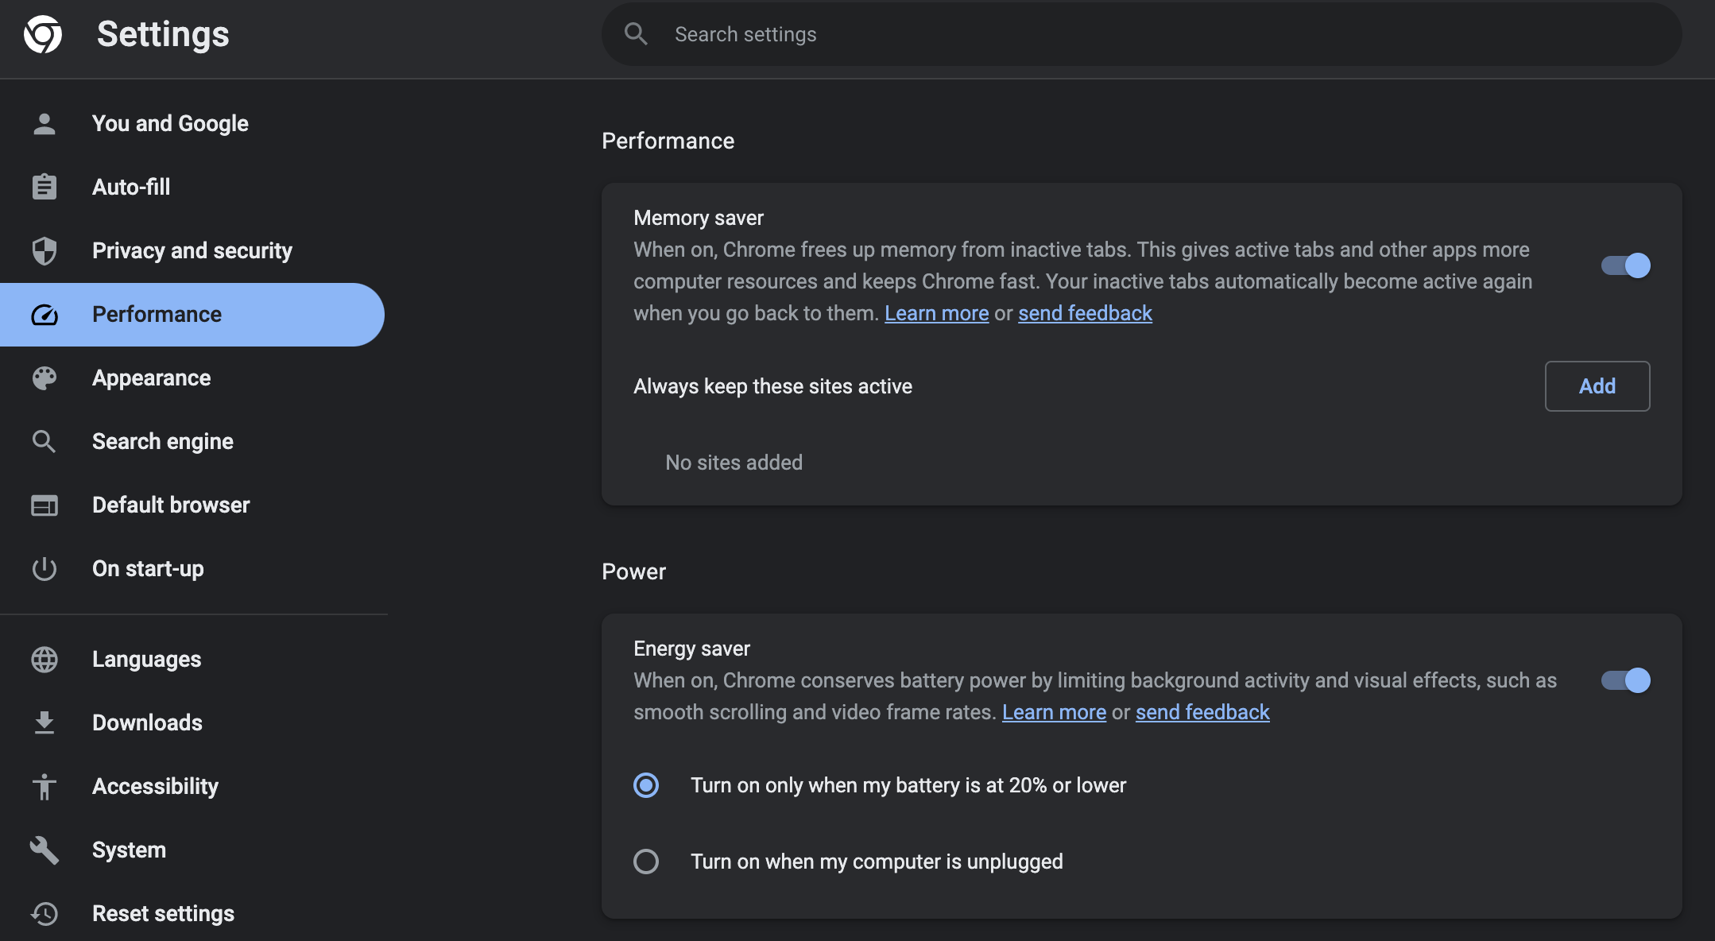Click the 'Energy saver' heading

(x=691, y=649)
